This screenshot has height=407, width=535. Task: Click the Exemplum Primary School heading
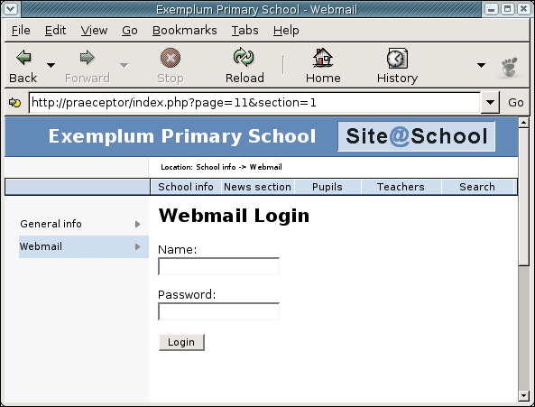coord(182,136)
